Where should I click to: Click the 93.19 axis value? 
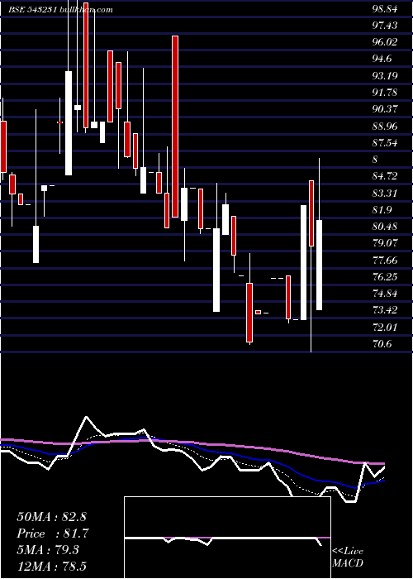pos(385,76)
